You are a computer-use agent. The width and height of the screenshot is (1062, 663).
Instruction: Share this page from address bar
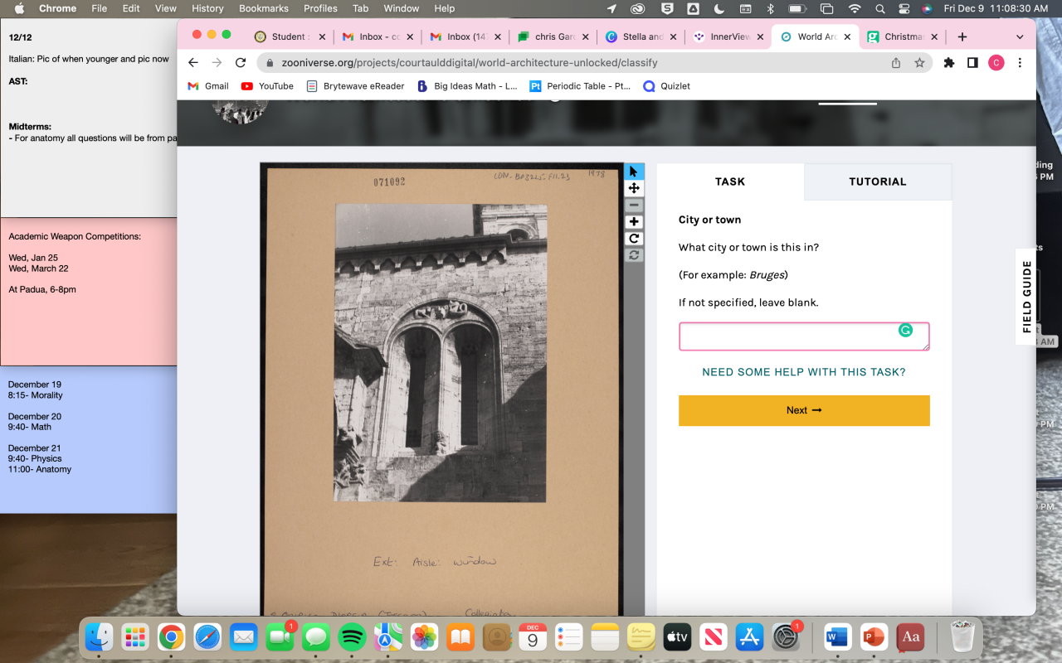pyautogui.click(x=896, y=63)
